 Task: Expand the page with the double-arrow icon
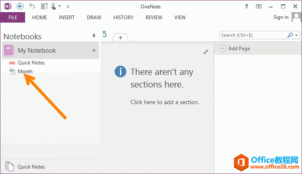pos(206,52)
